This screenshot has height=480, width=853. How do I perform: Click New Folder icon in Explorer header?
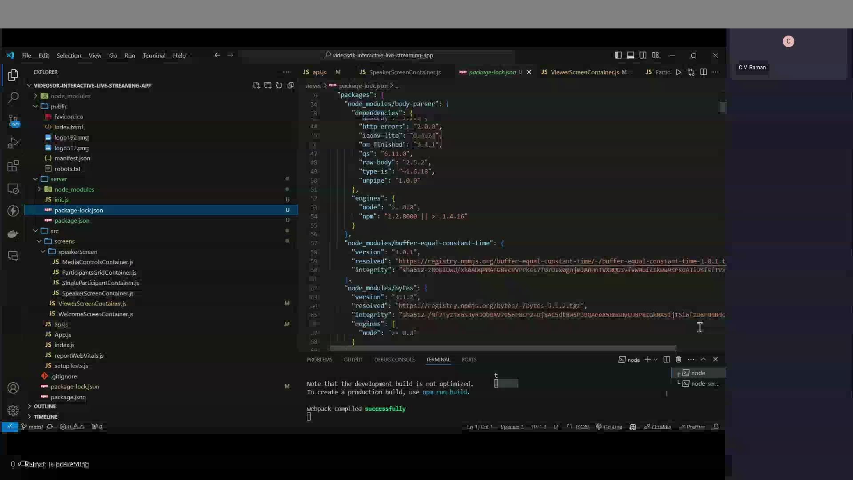[267, 85]
